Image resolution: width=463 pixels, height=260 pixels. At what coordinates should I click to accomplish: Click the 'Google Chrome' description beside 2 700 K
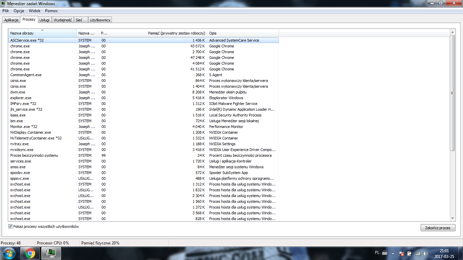[222, 52]
